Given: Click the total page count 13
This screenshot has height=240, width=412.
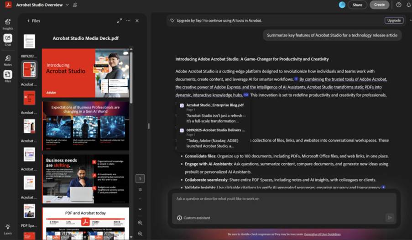Looking at the screenshot, I should (x=140, y=189).
